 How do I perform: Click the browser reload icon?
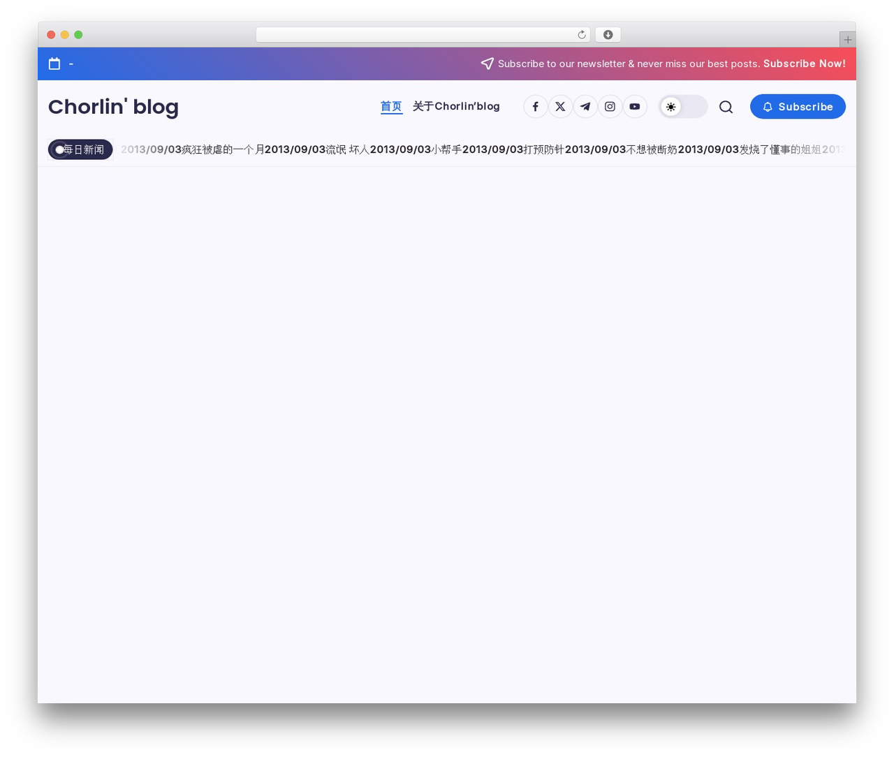[x=582, y=35]
